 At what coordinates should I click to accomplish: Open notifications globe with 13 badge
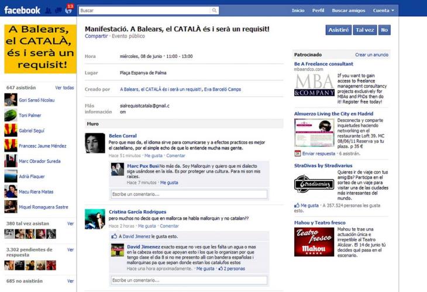tap(68, 11)
